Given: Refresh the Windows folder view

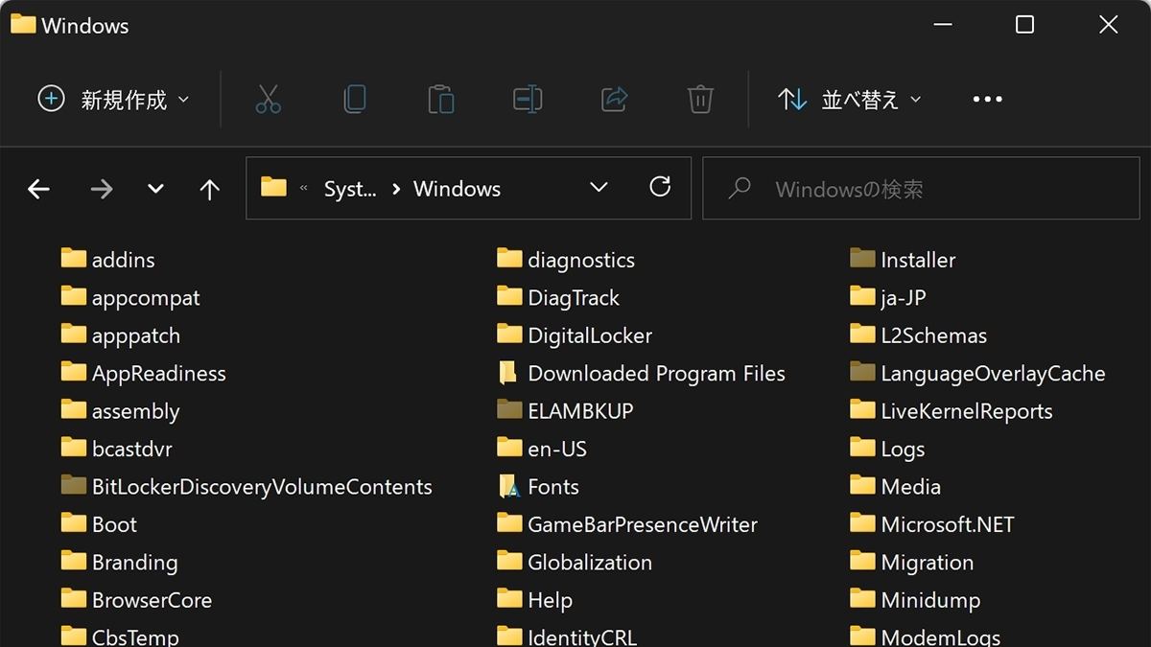Looking at the screenshot, I should click(x=660, y=187).
